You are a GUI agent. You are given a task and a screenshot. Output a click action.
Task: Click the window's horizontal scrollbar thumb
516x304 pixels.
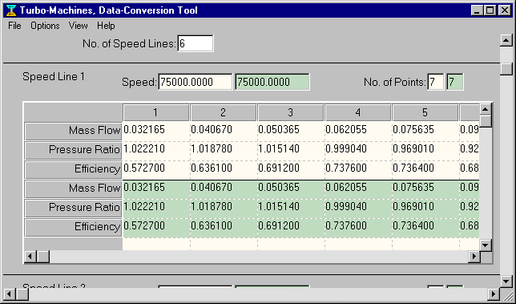tap(22, 294)
